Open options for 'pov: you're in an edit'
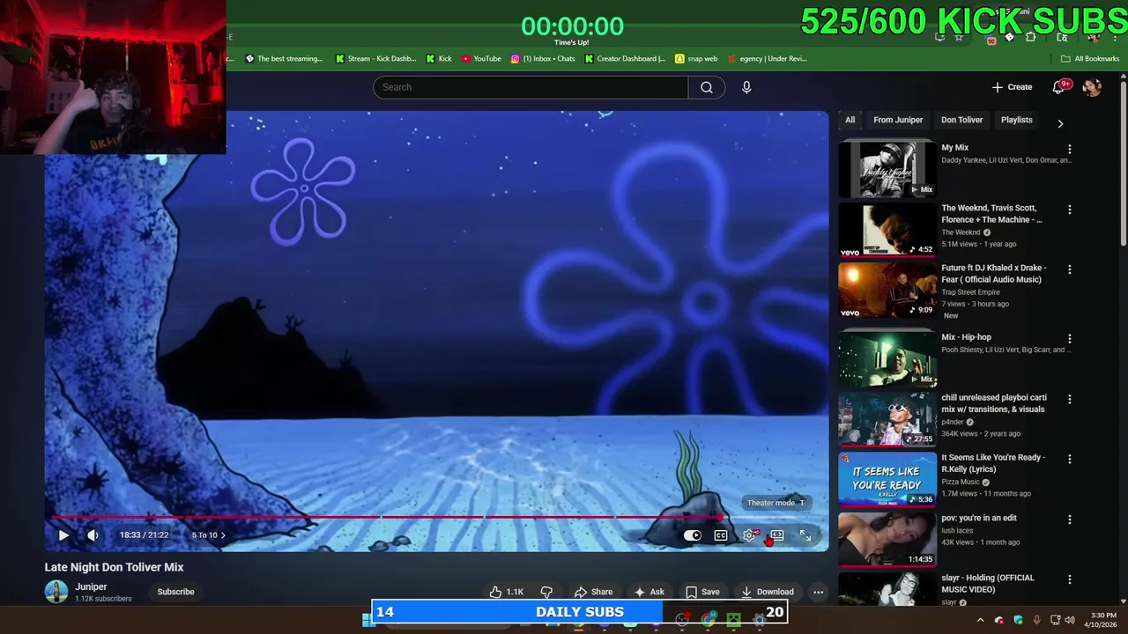This screenshot has width=1128, height=634. 1070,520
